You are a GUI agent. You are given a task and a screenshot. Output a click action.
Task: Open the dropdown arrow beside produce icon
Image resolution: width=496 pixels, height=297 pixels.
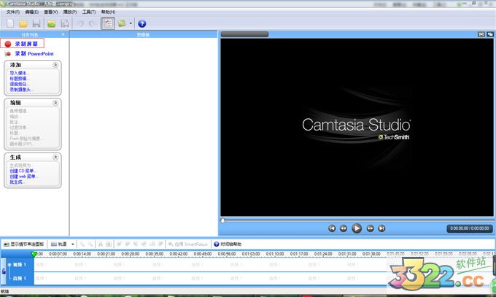click(x=131, y=23)
